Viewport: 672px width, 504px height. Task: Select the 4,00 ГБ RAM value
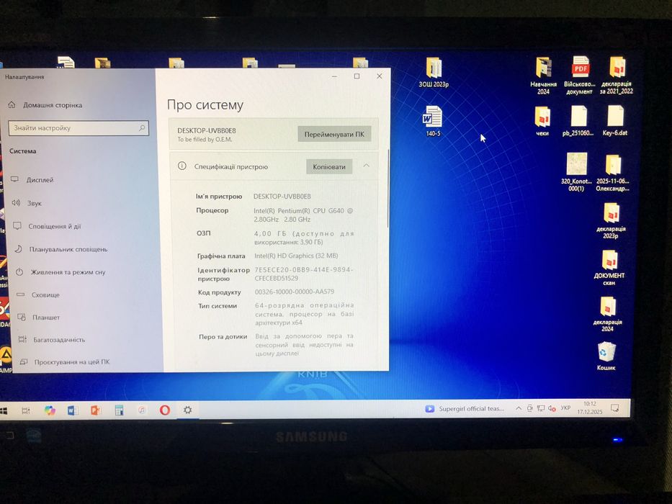[x=304, y=238]
